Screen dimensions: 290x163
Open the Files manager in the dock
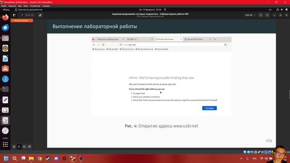pyautogui.click(x=5, y=38)
